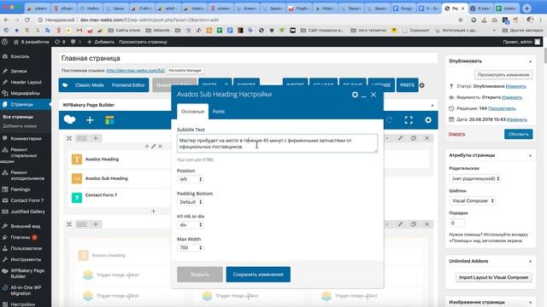Image resolution: width=547 pixels, height=307 pixels.
Task: Toggle the builder fullscreen mode icon
Action: [x=409, y=120]
